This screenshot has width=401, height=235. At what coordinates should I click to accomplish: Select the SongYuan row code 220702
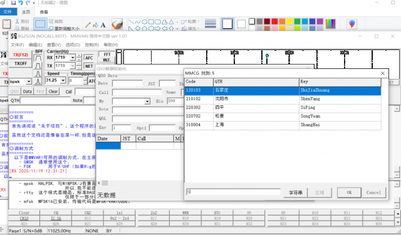283,117
